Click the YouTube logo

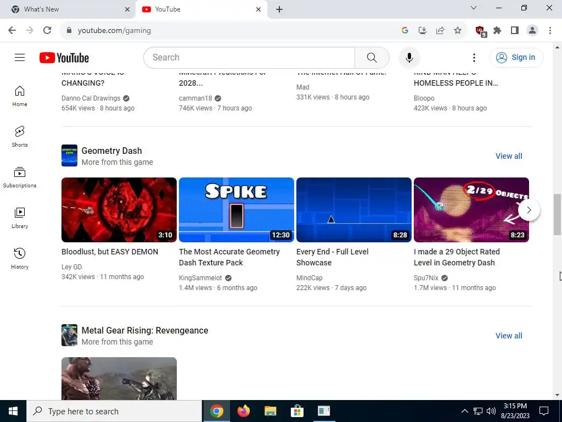(64, 58)
